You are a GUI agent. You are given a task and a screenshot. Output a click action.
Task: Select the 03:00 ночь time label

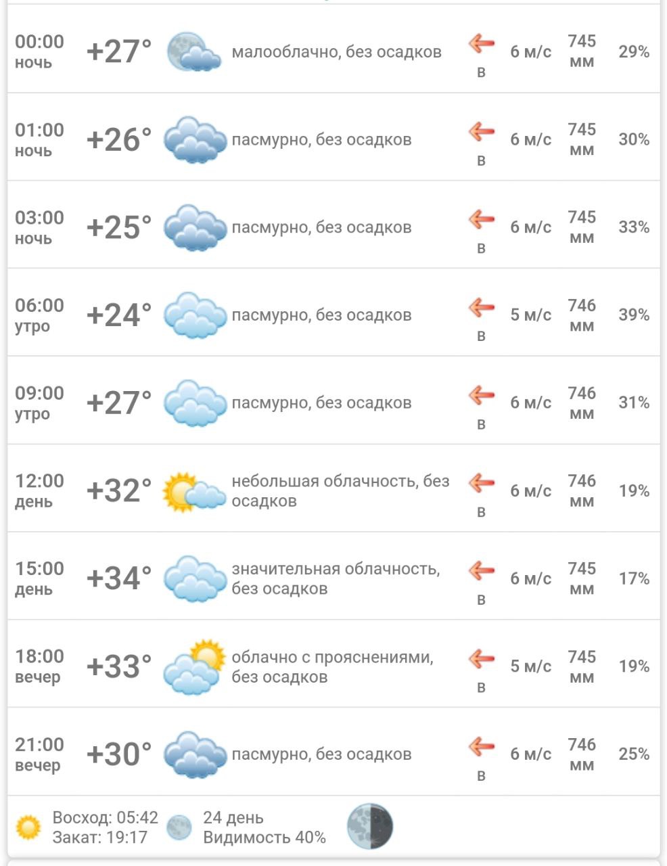pos(39,227)
